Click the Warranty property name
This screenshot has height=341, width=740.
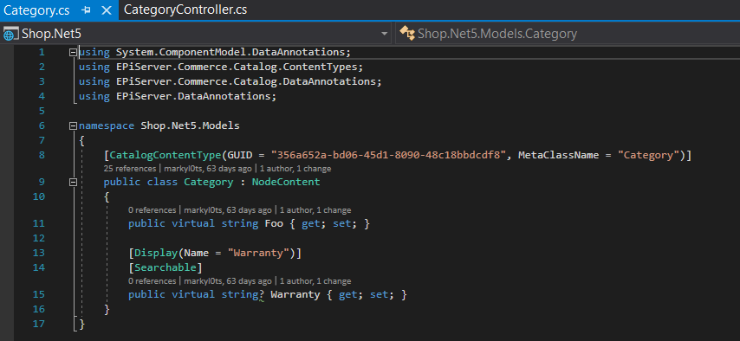point(295,295)
